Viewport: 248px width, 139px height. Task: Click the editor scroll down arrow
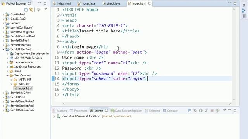(234, 100)
